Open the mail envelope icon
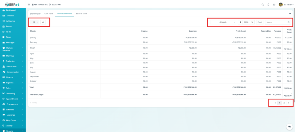 click(x=274, y=5)
